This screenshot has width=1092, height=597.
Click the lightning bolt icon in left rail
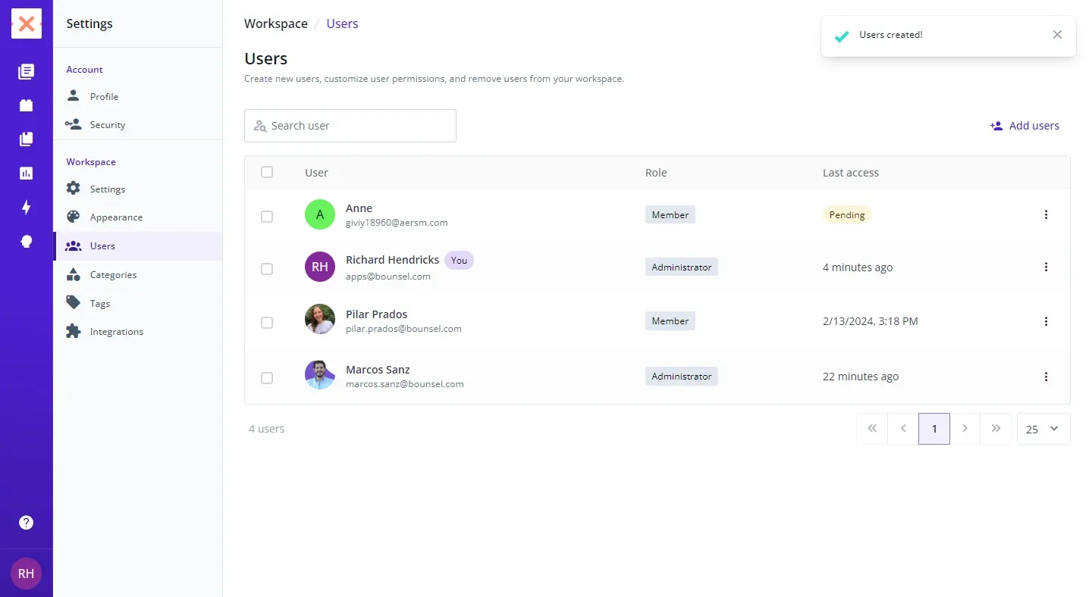[27, 207]
